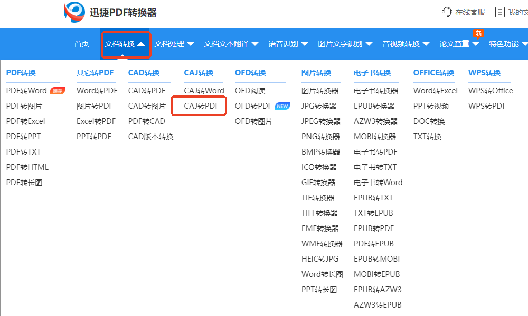The image size is (528, 316).
Task: Click the CAD版本转换 link
Action: click(152, 136)
